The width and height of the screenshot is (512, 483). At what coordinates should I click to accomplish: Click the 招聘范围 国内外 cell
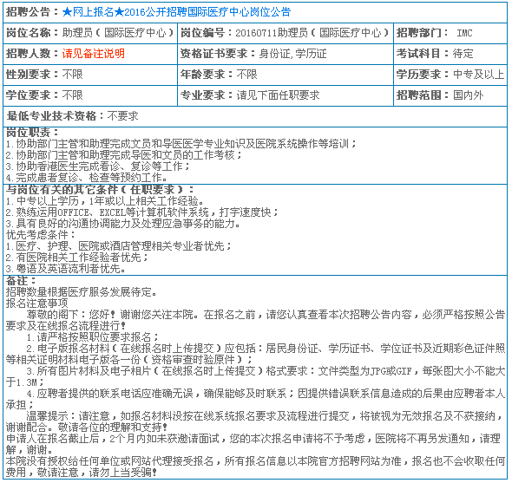click(450, 95)
